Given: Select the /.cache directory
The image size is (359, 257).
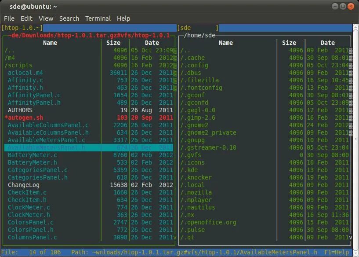Looking at the screenshot, I should [265, 58].
